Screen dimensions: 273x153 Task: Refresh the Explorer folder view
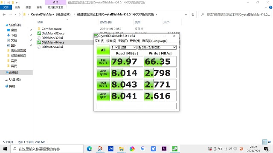coord(193,14)
